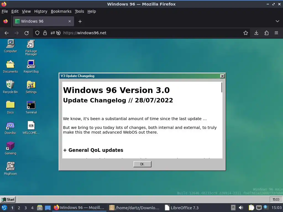Bookmark this page with the star icon
The height and width of the screenshot is (212, 283).
point(245,33)
